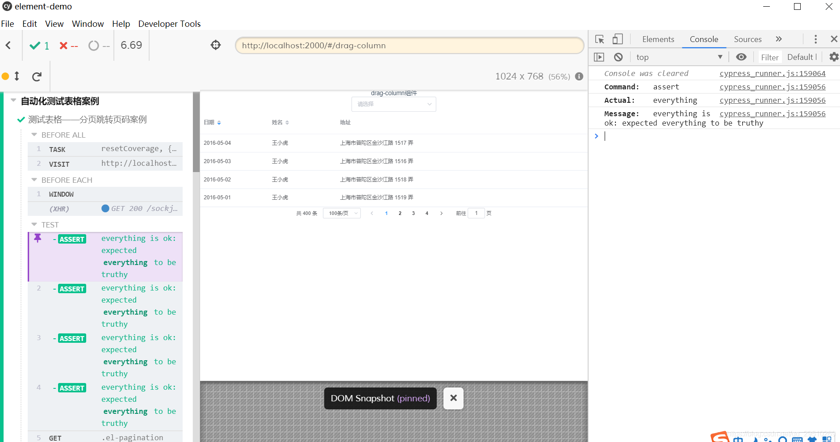This screenshot has width=840, height=442.
Task: Unpin the purple pinned ASSERT command
Action: pyautogui.click(x=38, y=238)
